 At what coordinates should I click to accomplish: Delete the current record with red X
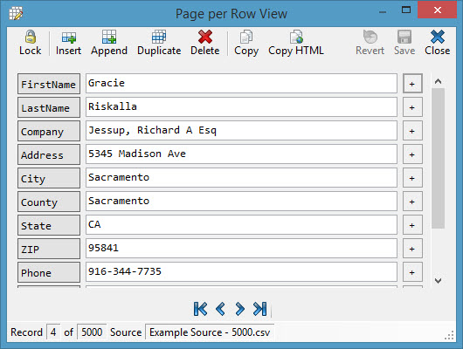205,43
